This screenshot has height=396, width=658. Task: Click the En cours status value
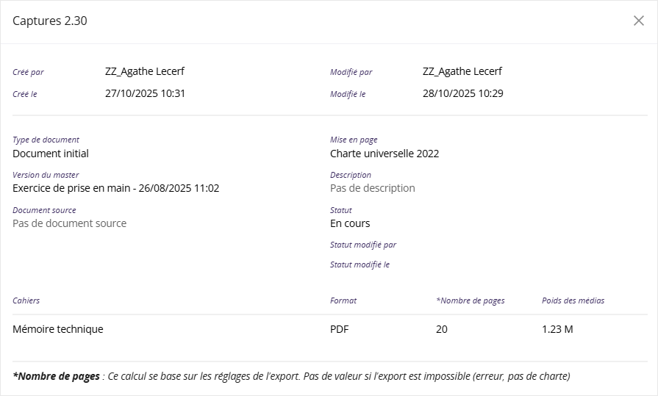(x=350, y=223)
